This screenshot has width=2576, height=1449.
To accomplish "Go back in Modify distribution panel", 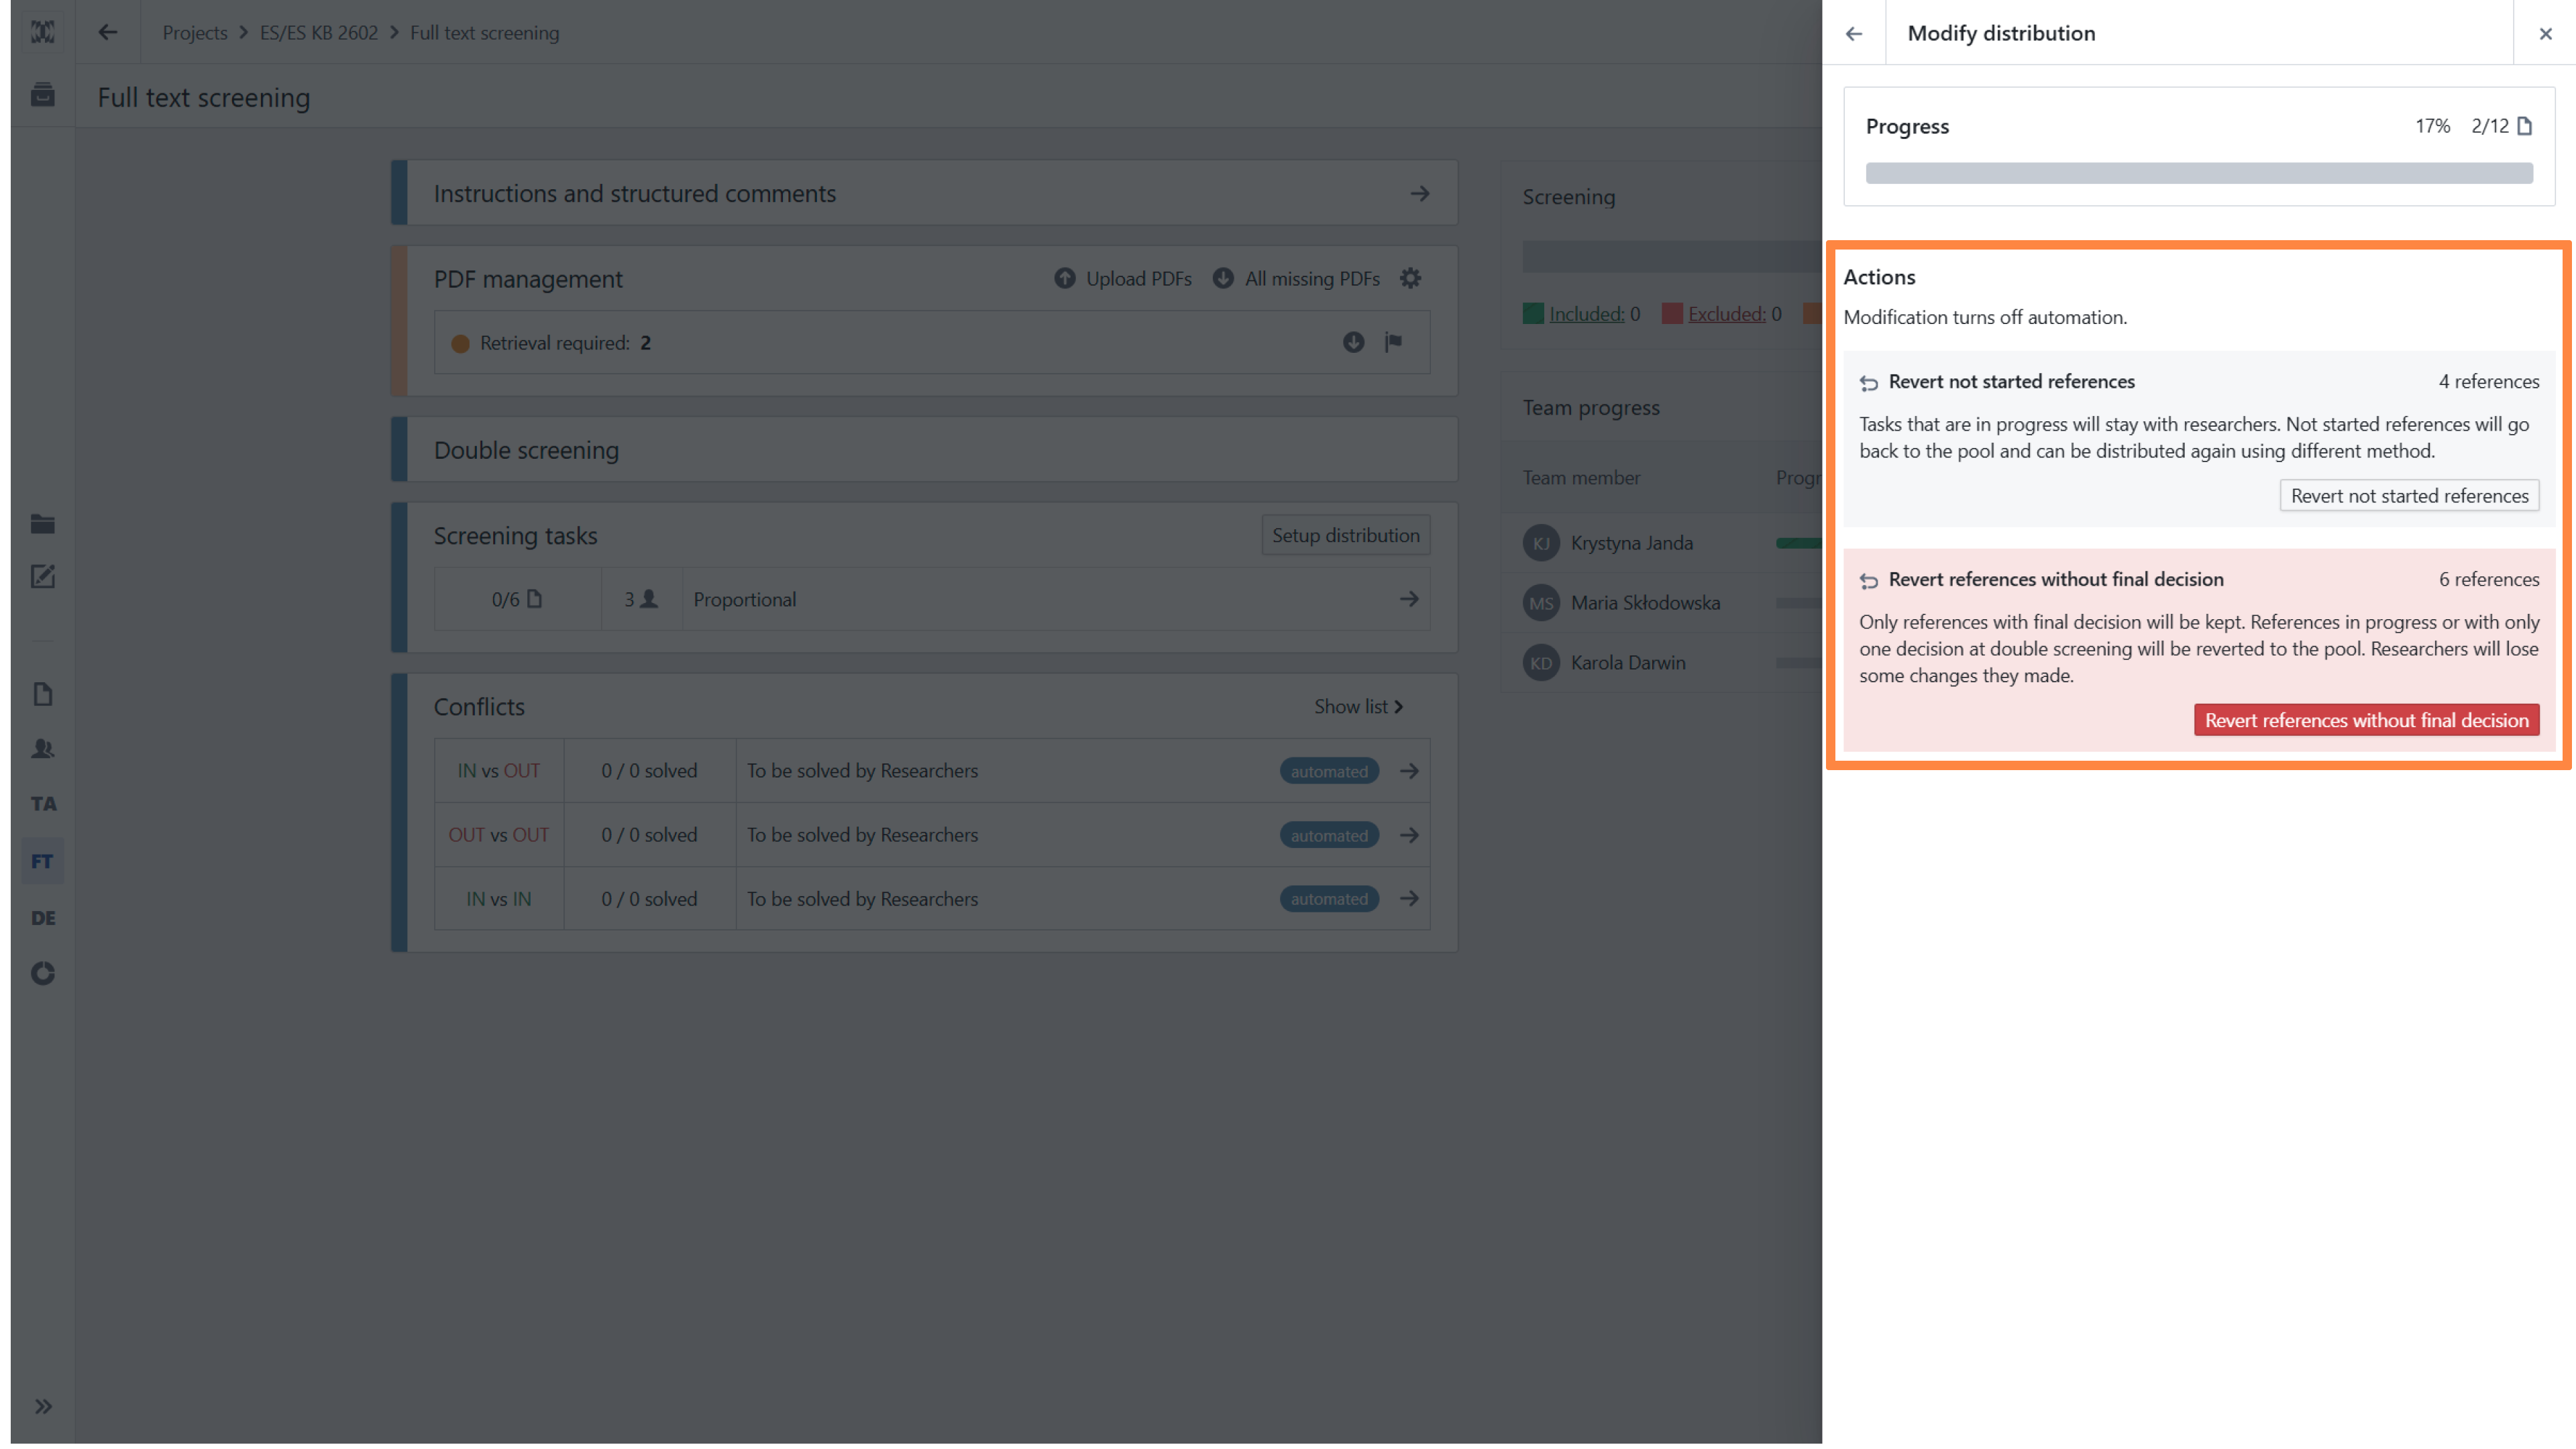I will pos(1854,33).
